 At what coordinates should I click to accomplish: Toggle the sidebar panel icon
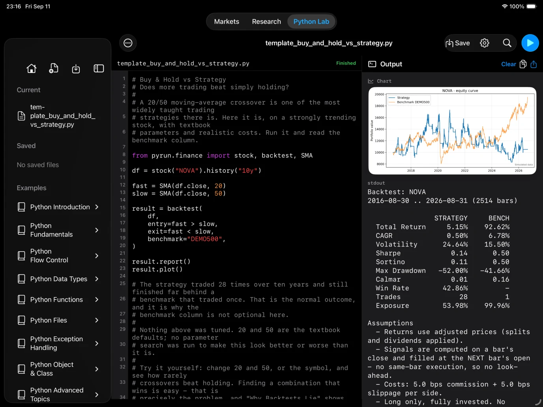pos(99,69)
